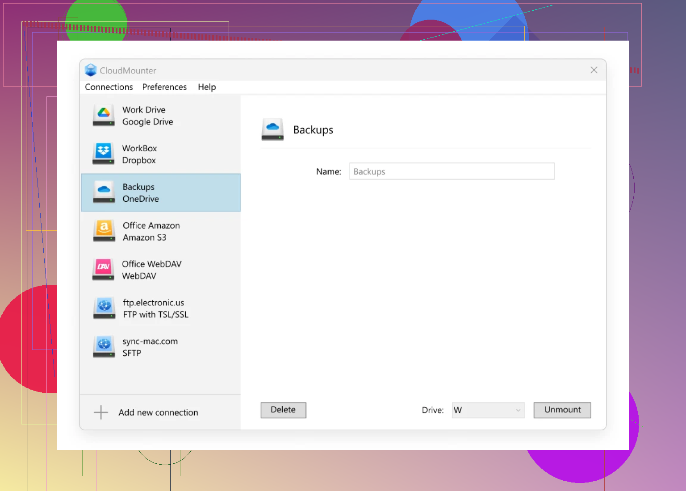Click the Google Drive icon for Work Drive
This screenshot has height=491, width=686.
click(x=104, y=115)
